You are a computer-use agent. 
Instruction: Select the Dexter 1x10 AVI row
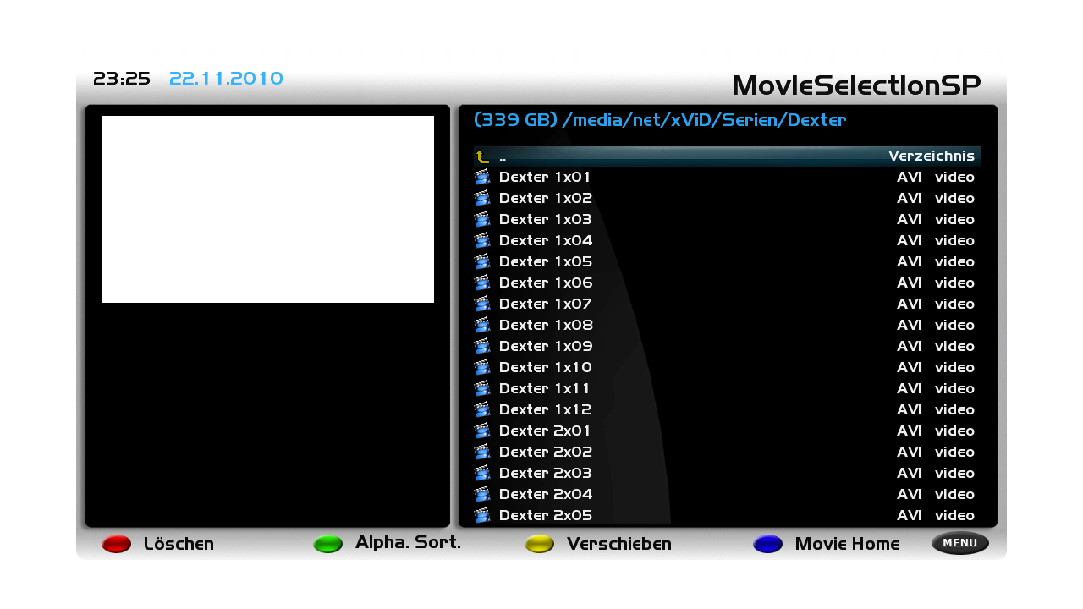728,367
